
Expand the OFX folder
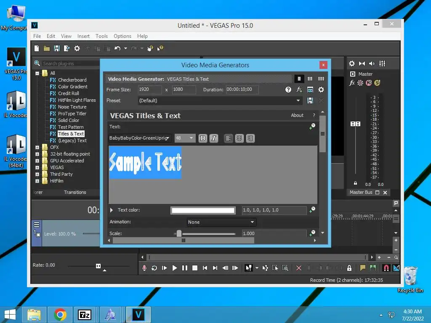[37, 148]
